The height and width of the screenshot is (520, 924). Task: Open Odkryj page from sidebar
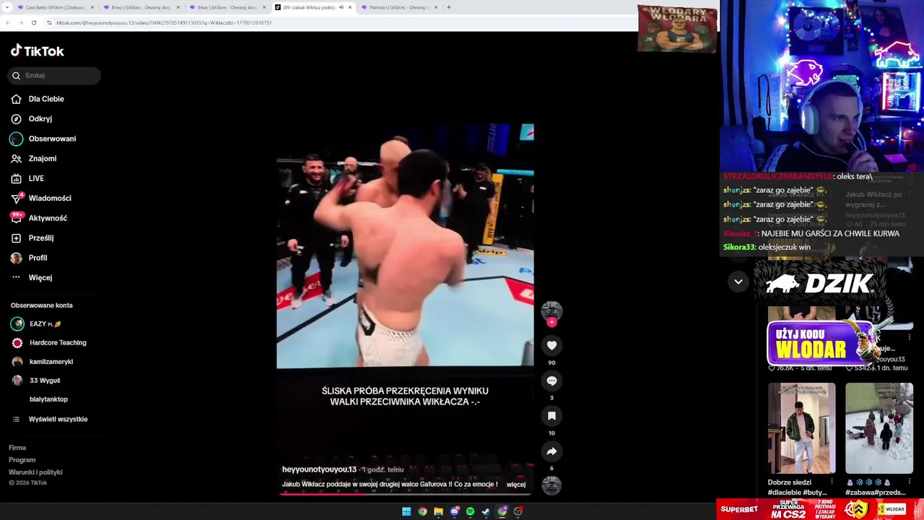40,118
